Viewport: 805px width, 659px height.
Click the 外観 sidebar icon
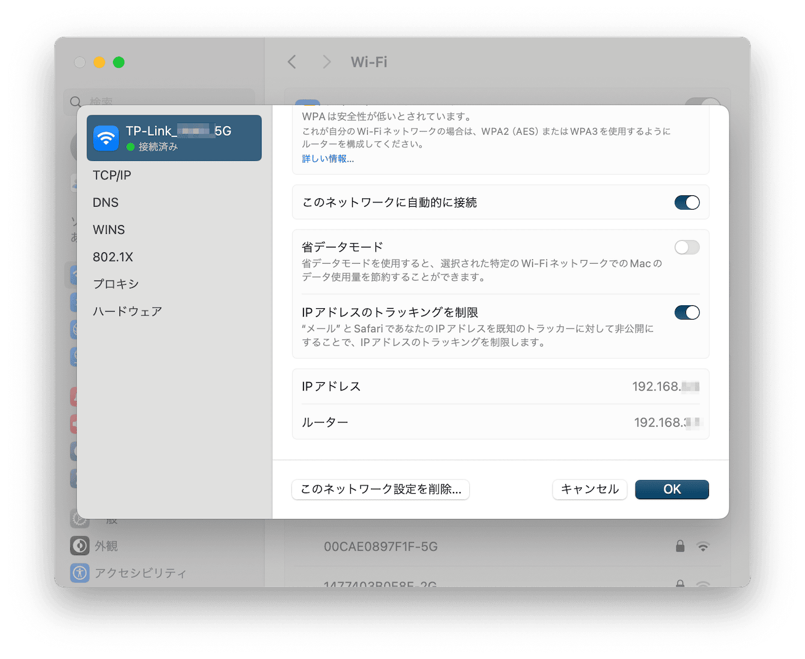(80, 545)
